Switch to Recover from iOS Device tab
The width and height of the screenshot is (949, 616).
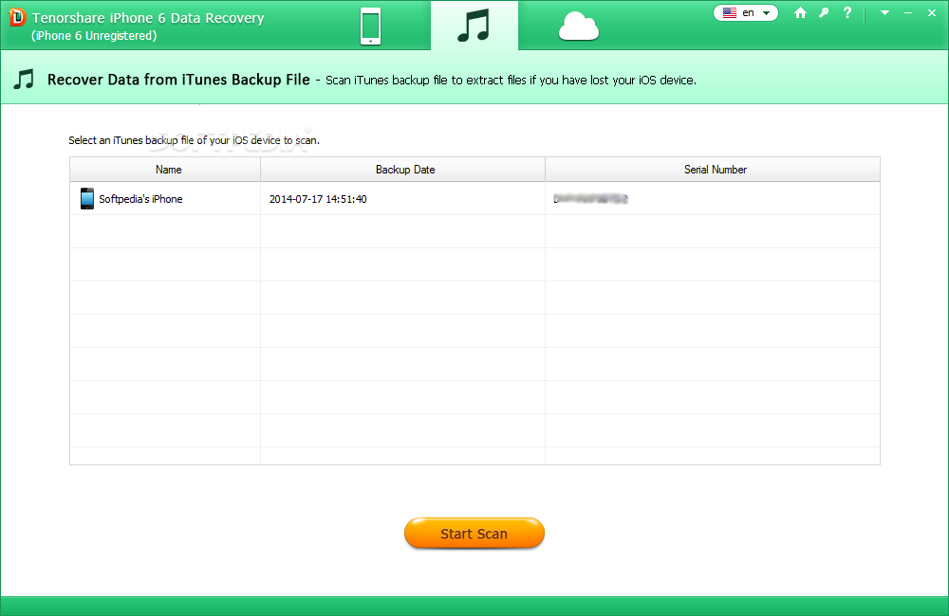point(370,26)
